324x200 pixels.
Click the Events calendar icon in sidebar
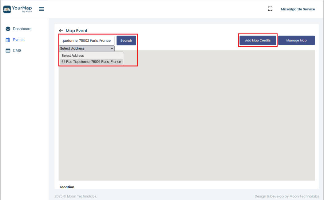[8, 40]
